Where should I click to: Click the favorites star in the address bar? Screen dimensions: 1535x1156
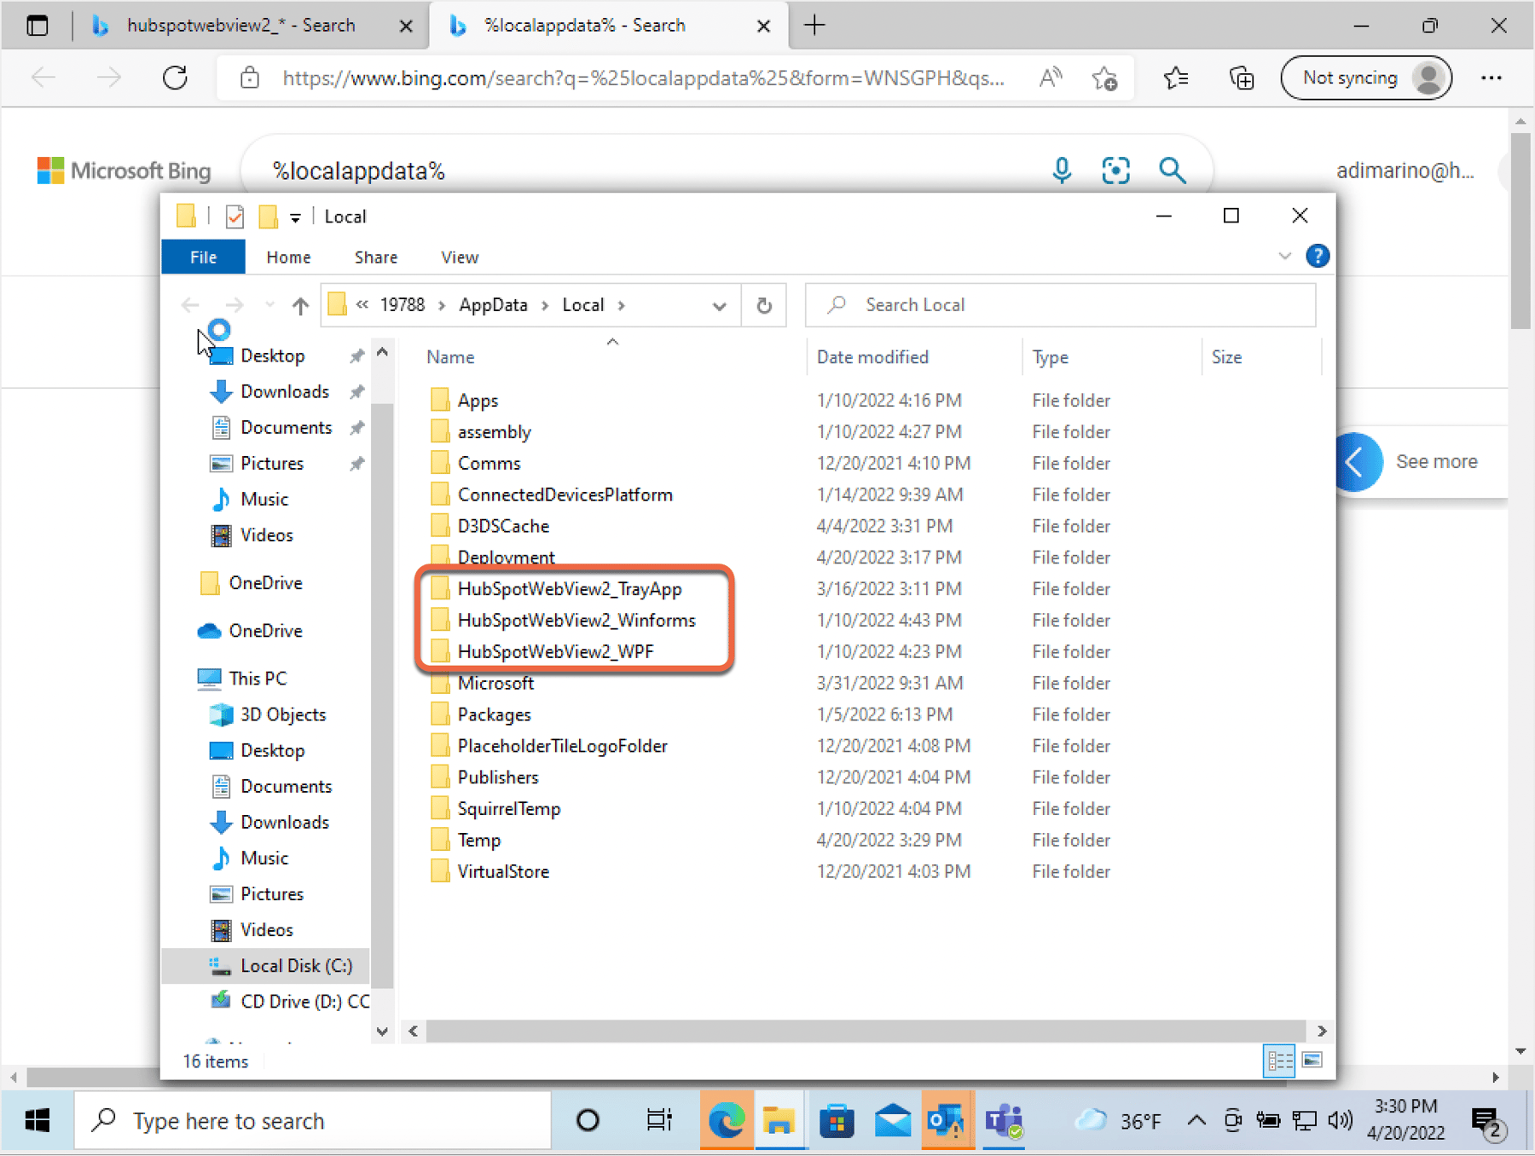(x=1106, y=78)
